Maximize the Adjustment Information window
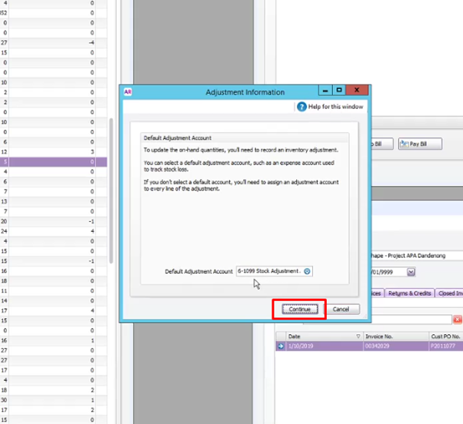 tap(338, 90)
